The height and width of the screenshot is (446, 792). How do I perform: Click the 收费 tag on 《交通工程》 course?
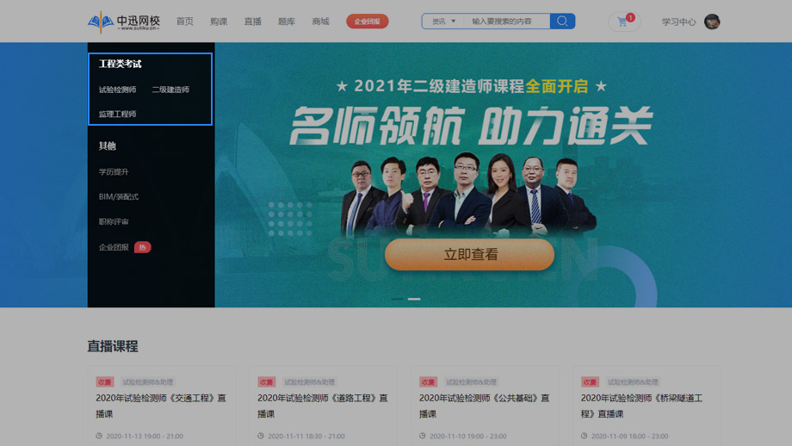coord(104,382)
